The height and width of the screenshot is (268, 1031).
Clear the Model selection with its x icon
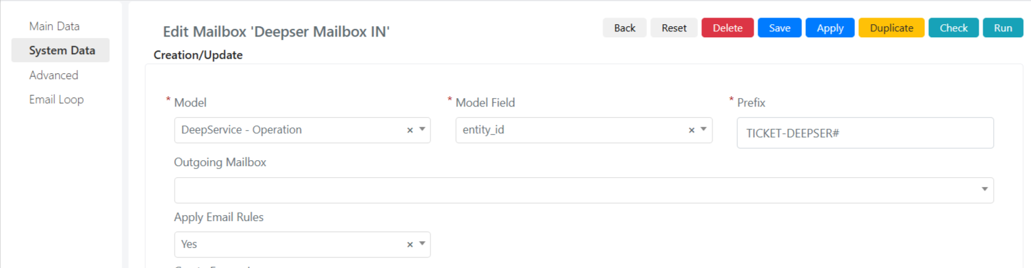pos(410,130)
